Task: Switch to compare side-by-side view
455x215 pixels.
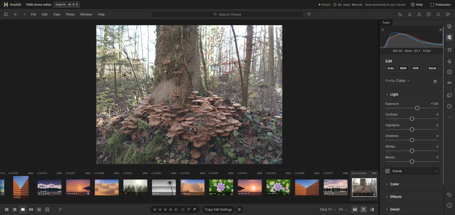Action: [31, 209]
